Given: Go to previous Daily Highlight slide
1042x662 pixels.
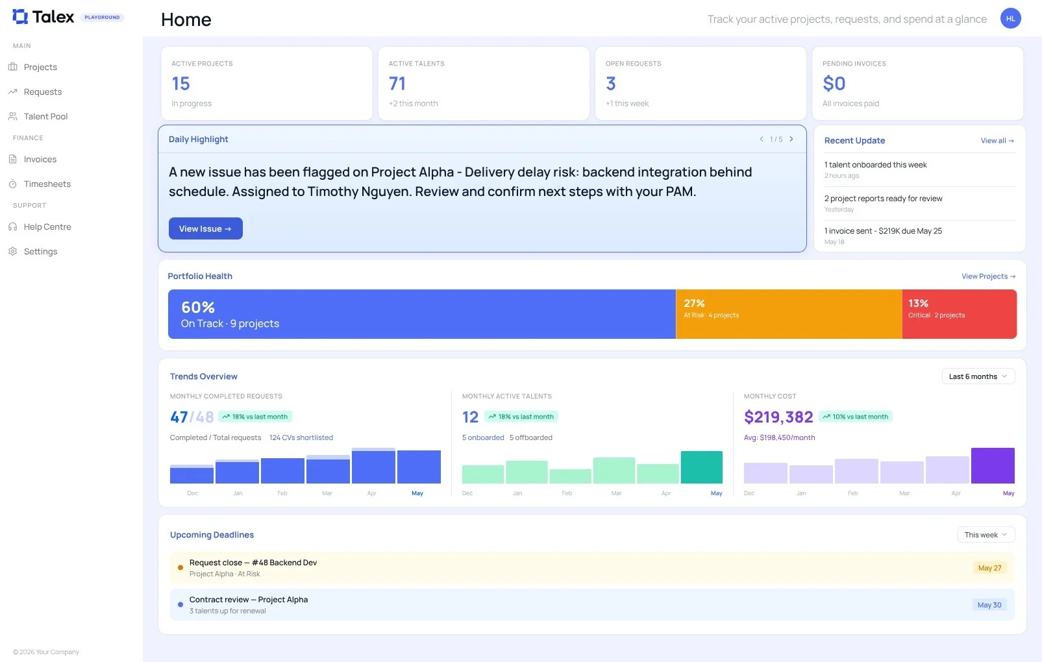Looking at the screenshot, I should (762, 139).
